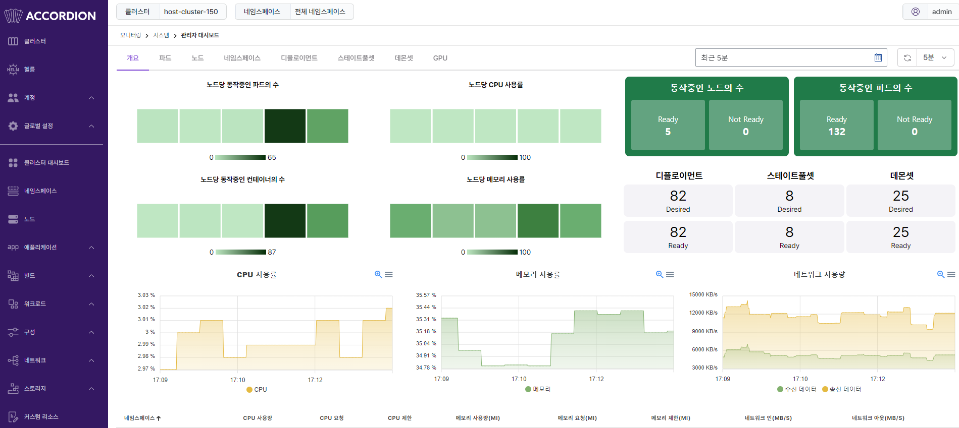This screenshot has height=428, width=959.
Task: Toggle the CPU legend item
Action: coord(257,390)
